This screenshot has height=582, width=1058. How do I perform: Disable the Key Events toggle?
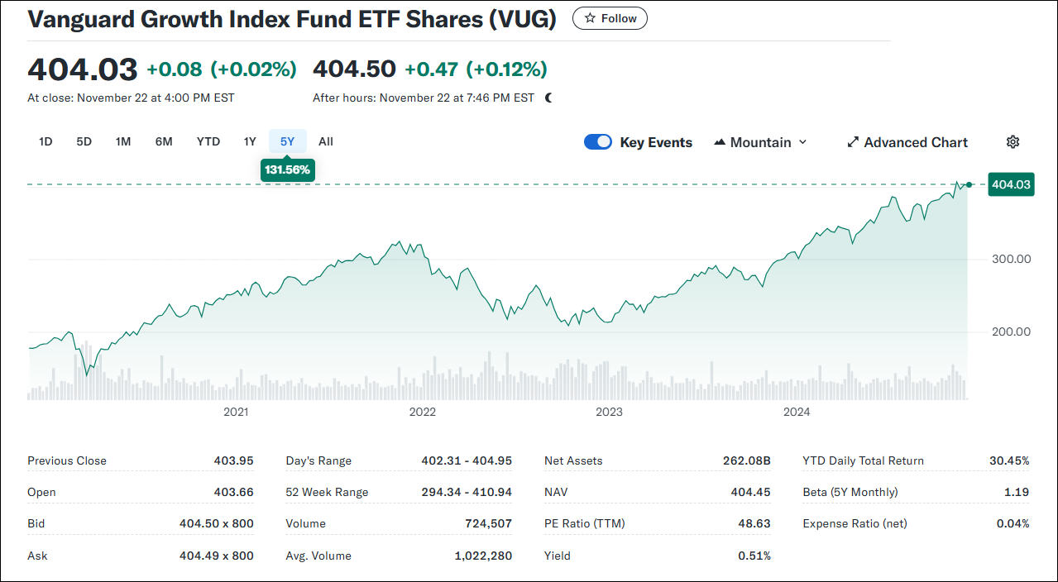[x=597, y=141]
